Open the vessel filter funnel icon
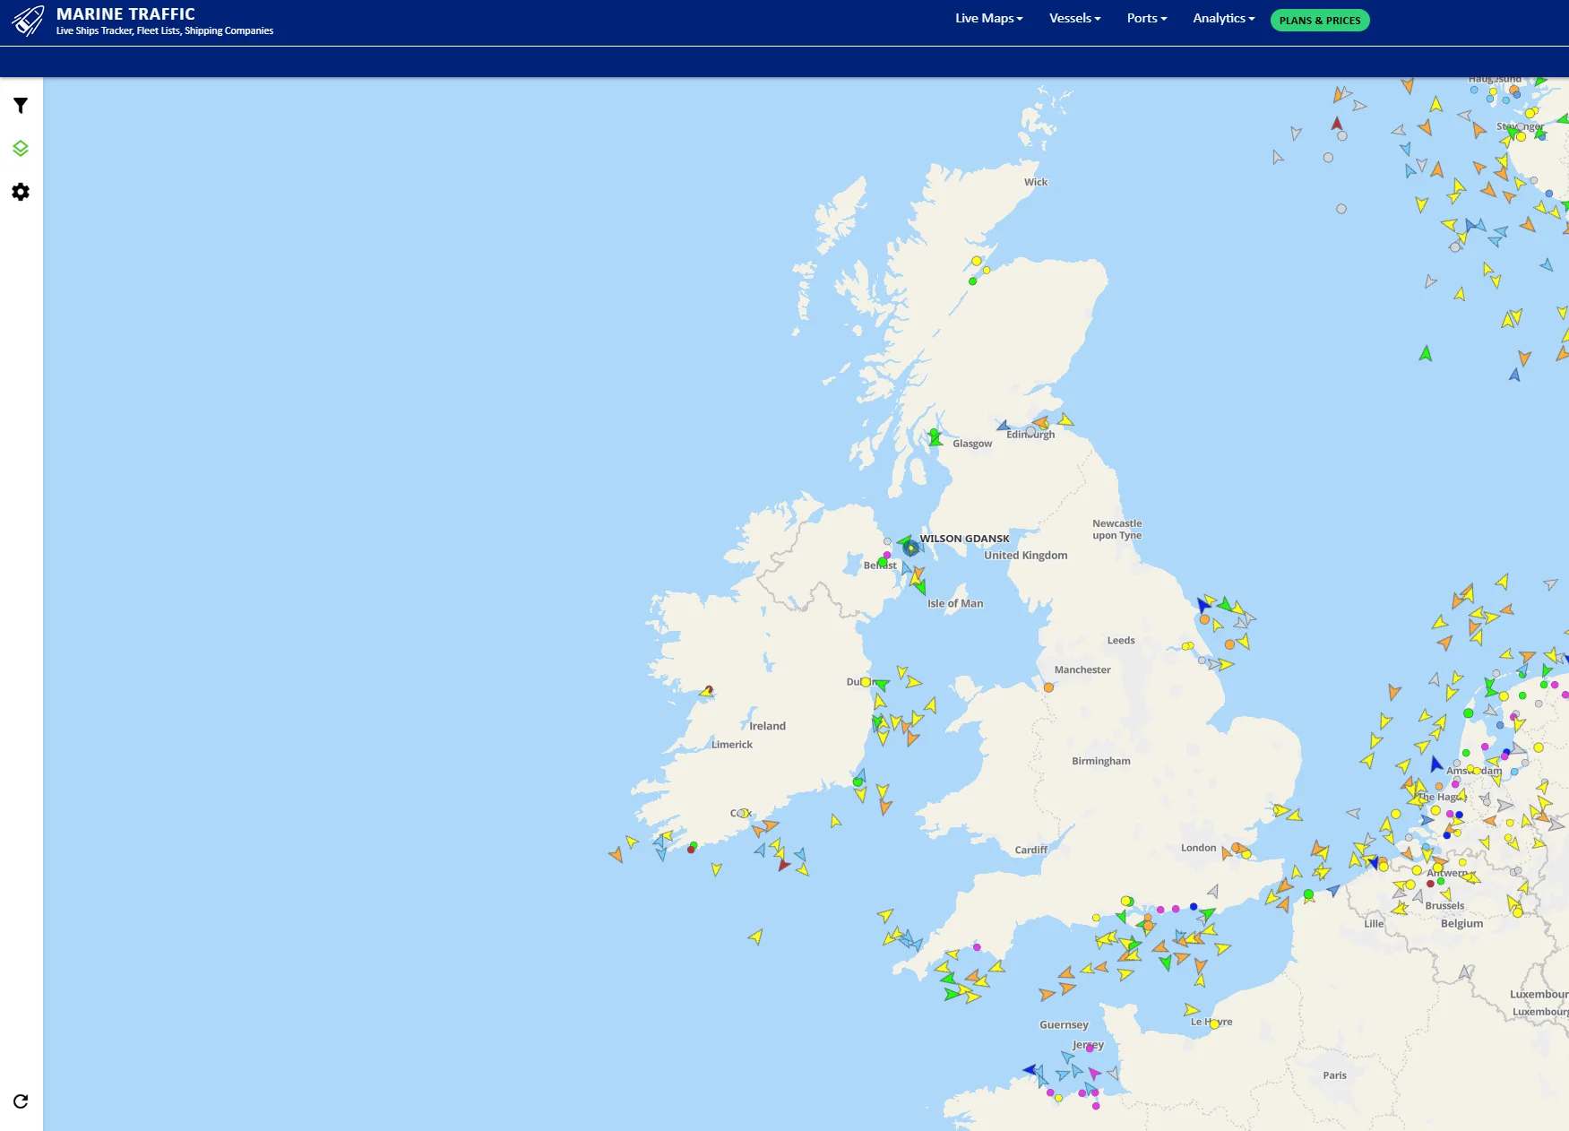 (21, 106)
